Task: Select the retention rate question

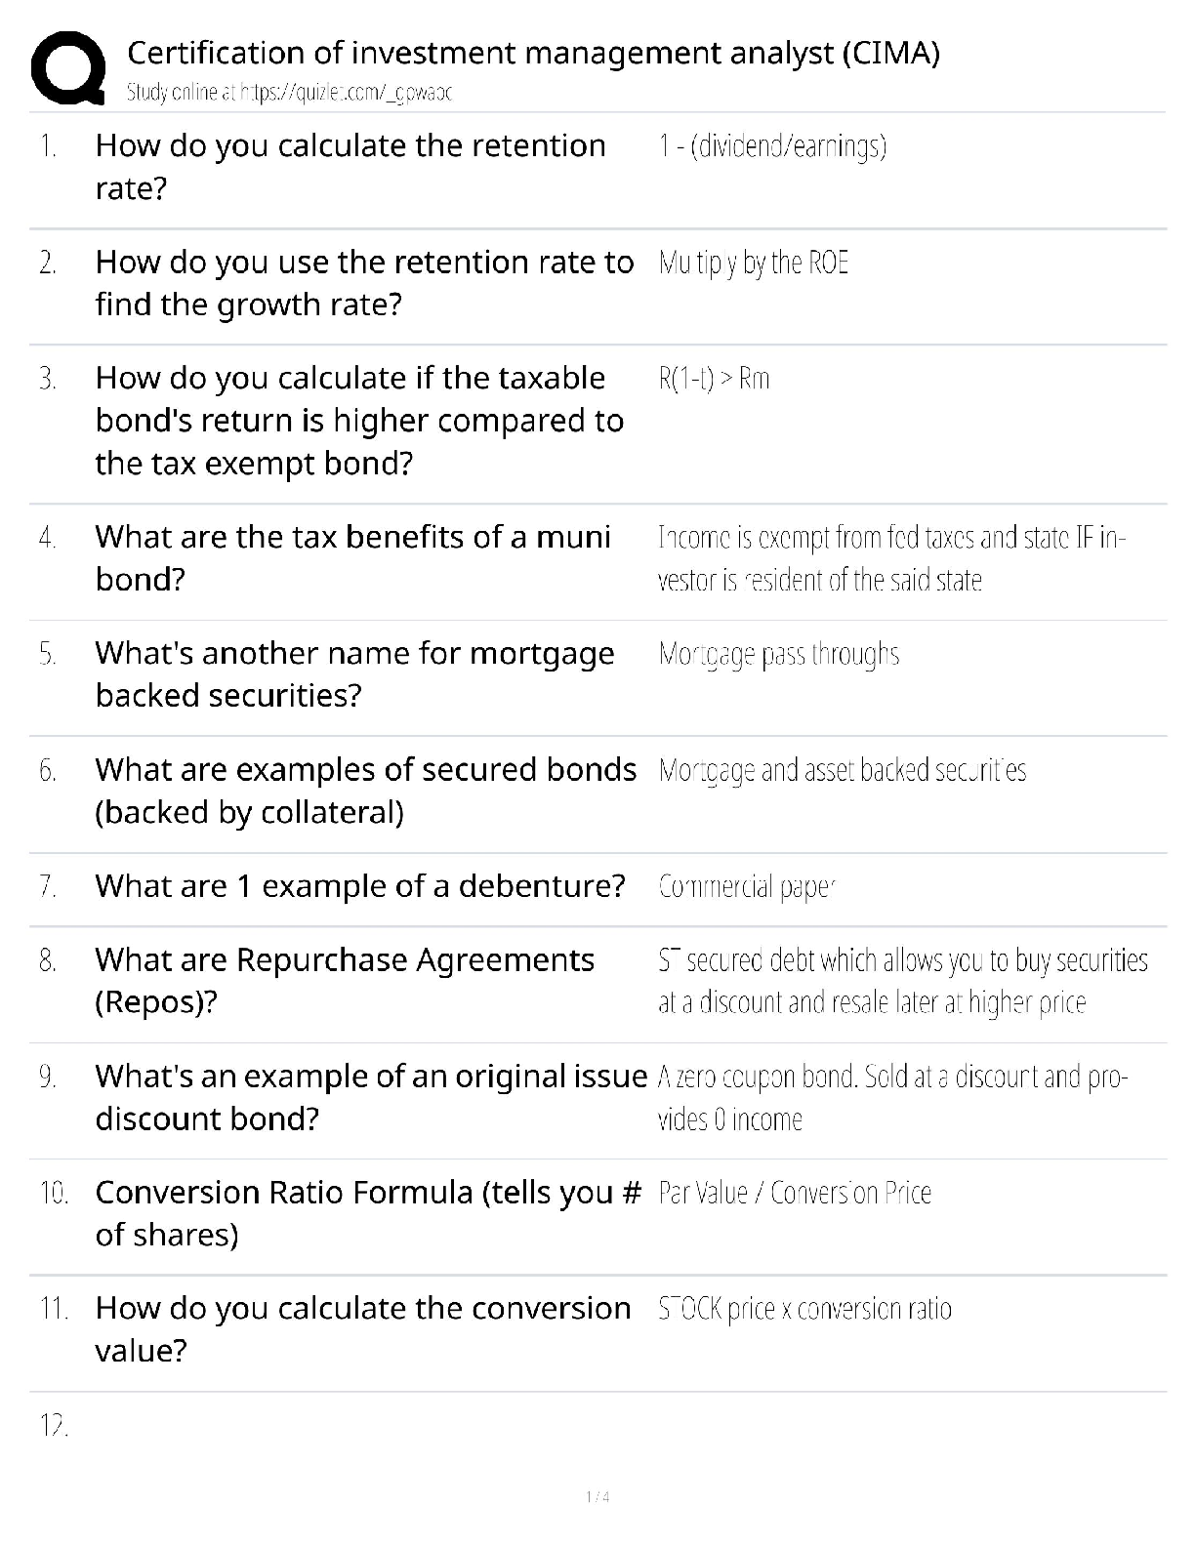Action: click(x=350, y=167)
